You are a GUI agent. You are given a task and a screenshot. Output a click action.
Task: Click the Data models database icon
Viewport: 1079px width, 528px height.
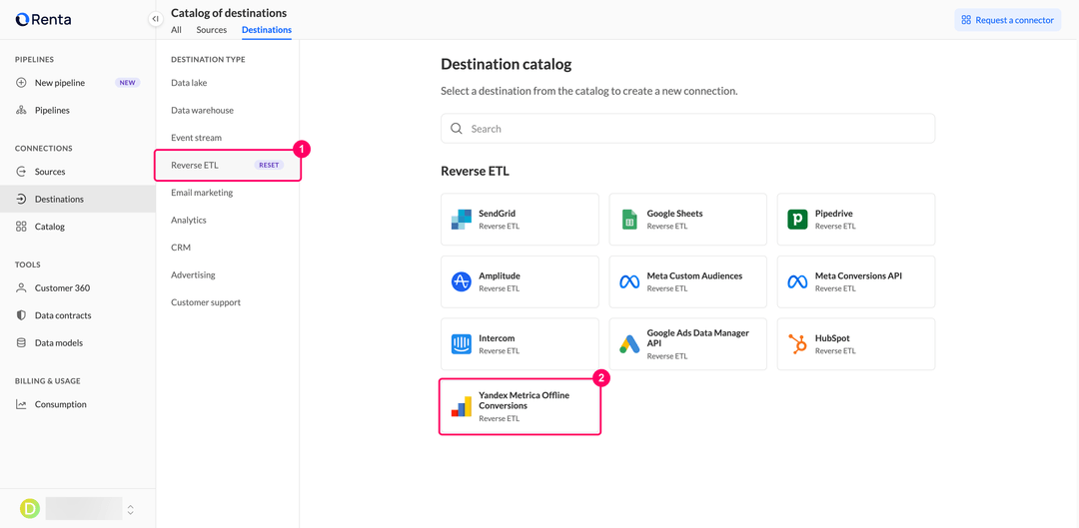pos(21,342)
